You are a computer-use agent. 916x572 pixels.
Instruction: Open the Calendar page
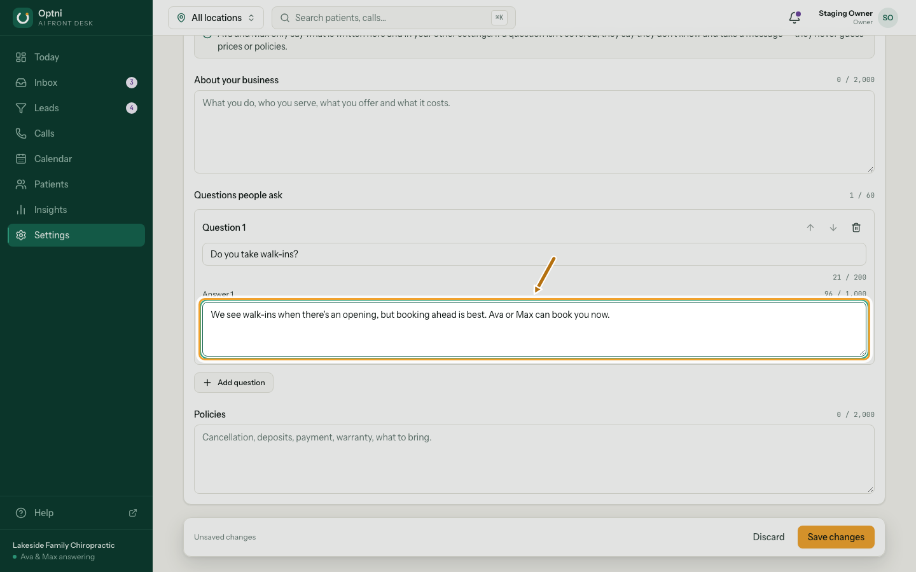point(76,159)
